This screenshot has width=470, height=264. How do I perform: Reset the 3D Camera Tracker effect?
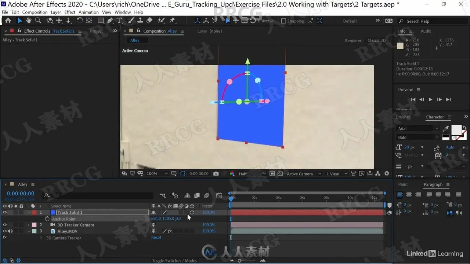pos(156,238)
